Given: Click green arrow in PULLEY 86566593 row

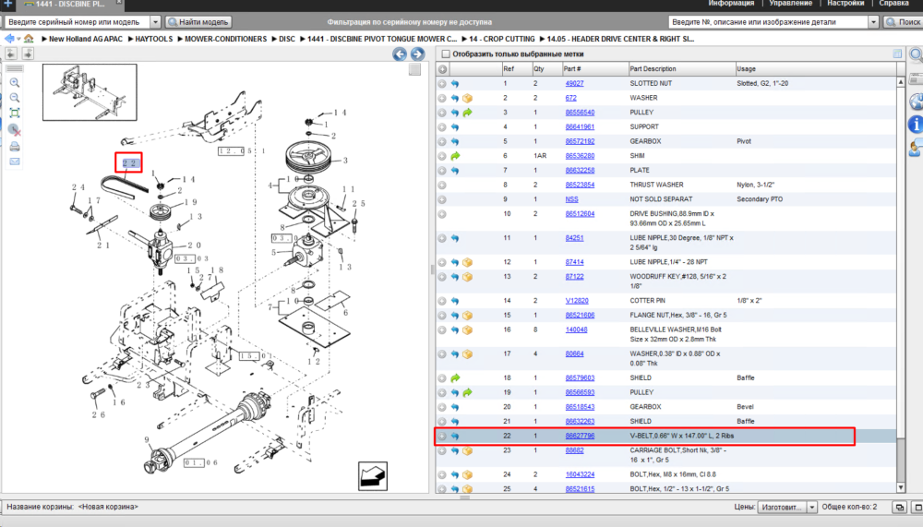Looking at the screenshot, I should click(x=467, y=393).
